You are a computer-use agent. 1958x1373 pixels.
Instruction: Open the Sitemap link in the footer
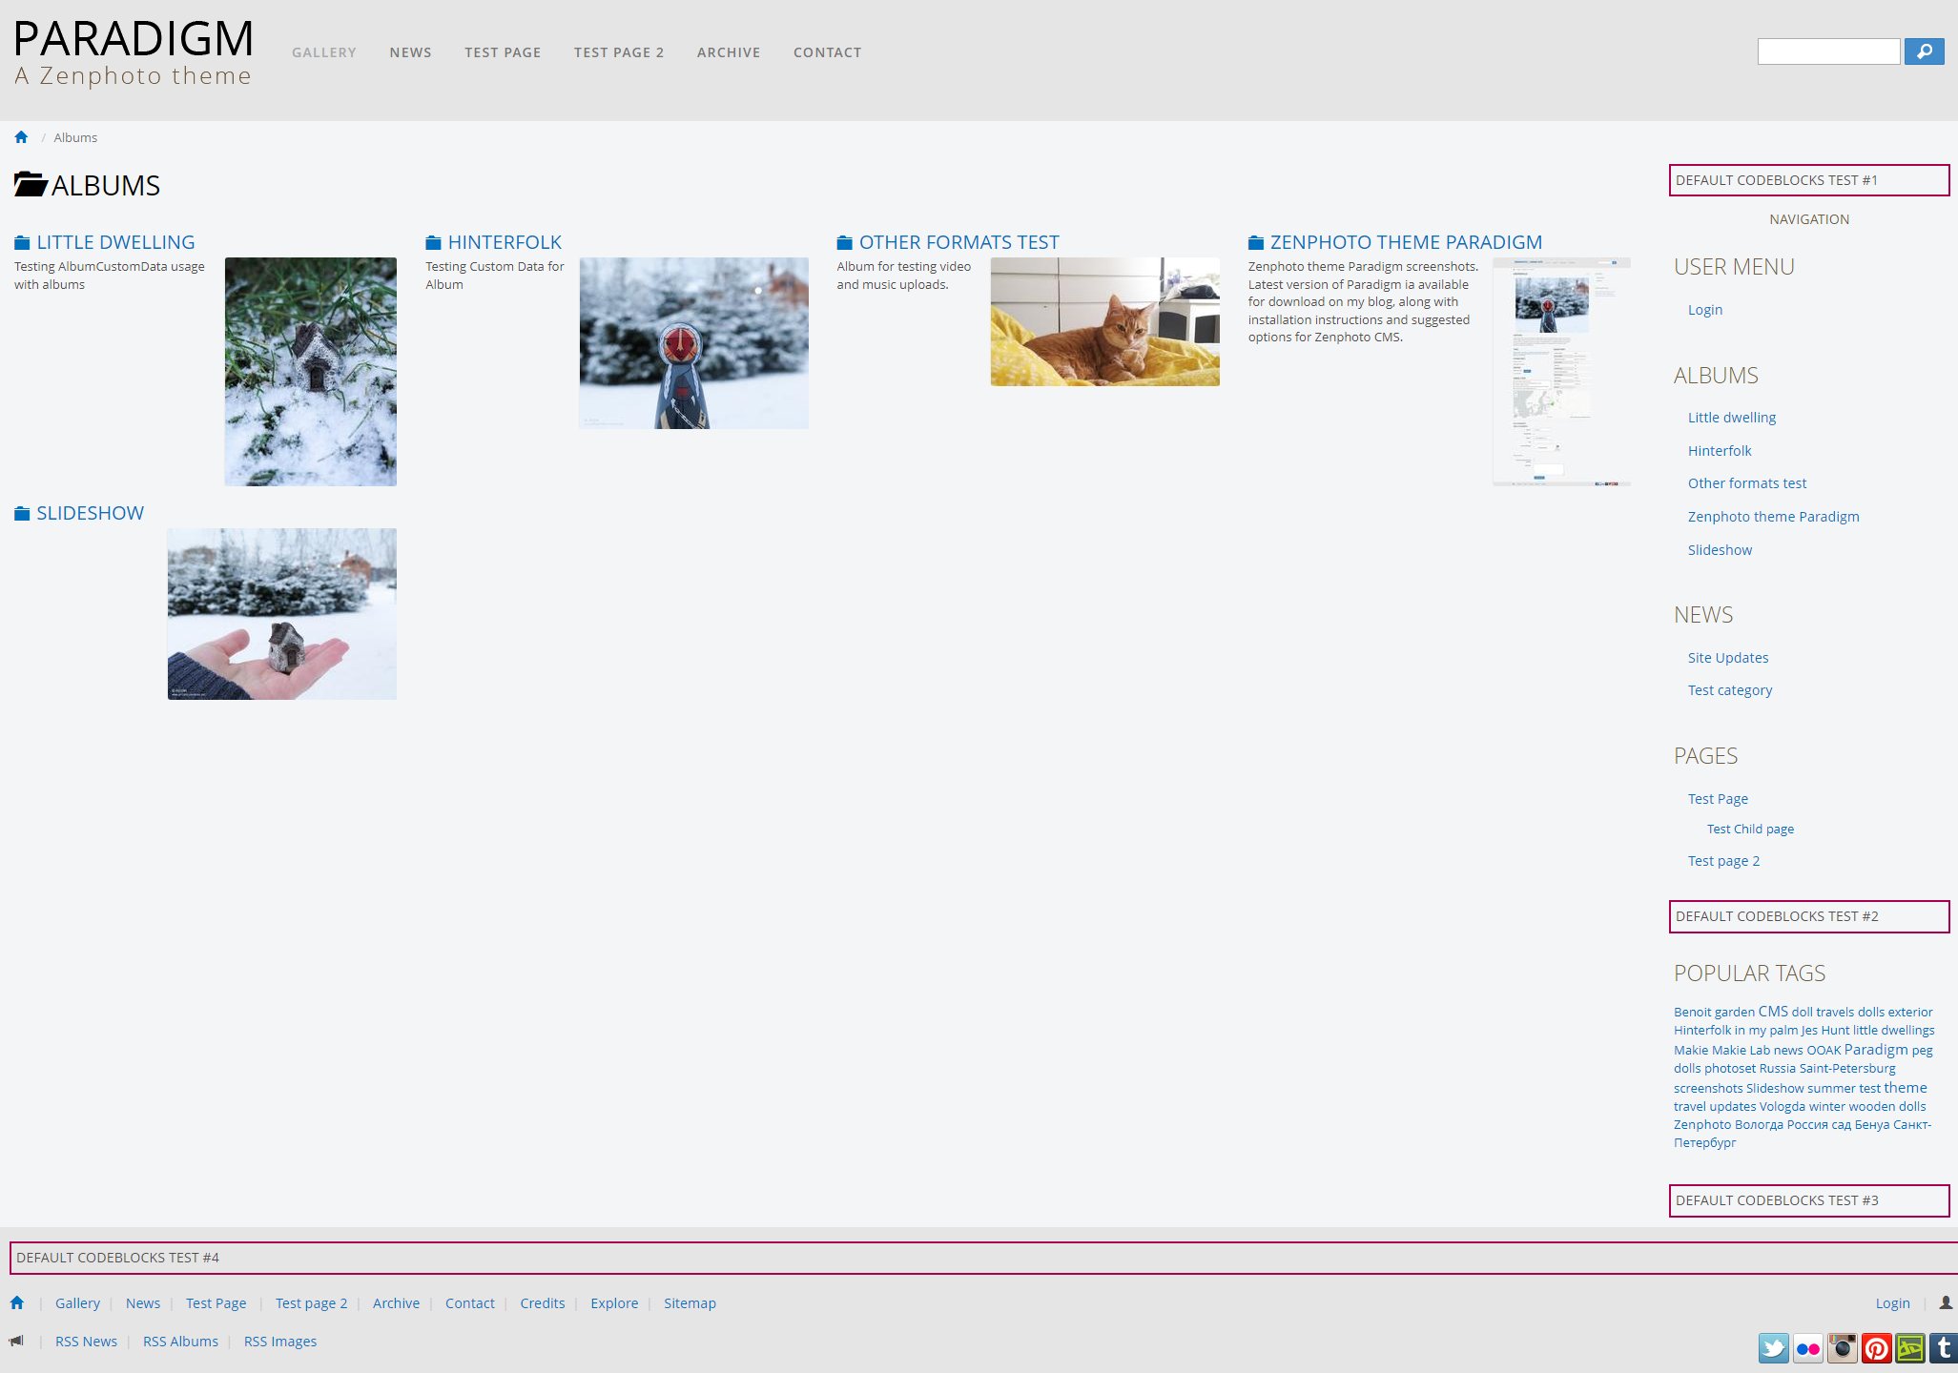tap(690, 1302)
